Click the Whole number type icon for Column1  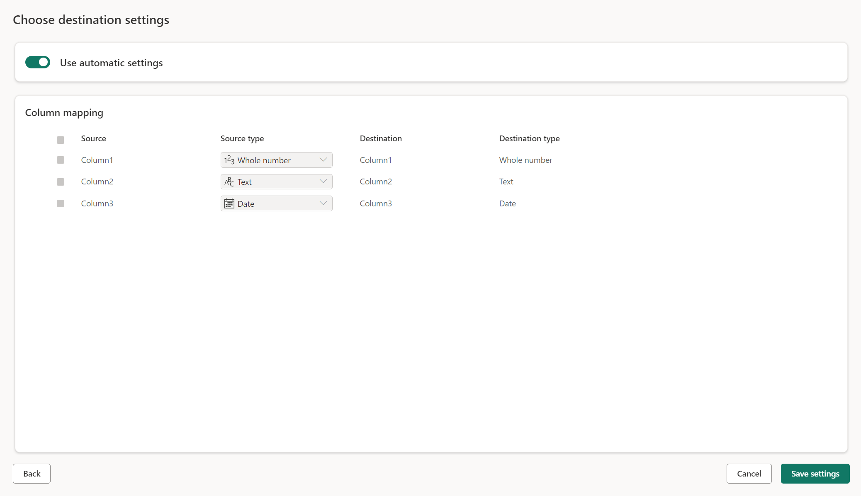pos(229,160)
